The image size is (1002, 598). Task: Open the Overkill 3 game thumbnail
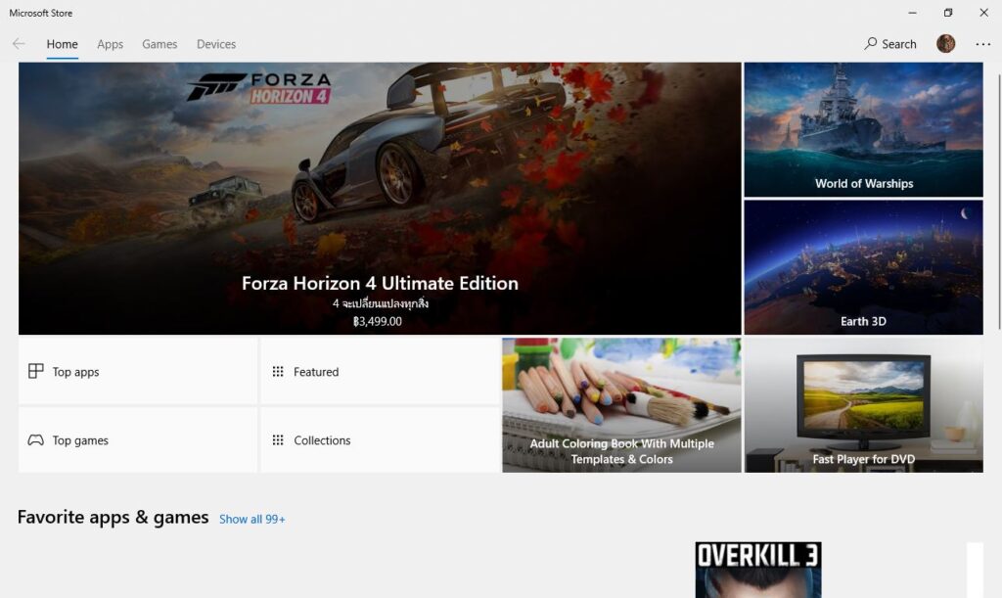tap(758, 570)
